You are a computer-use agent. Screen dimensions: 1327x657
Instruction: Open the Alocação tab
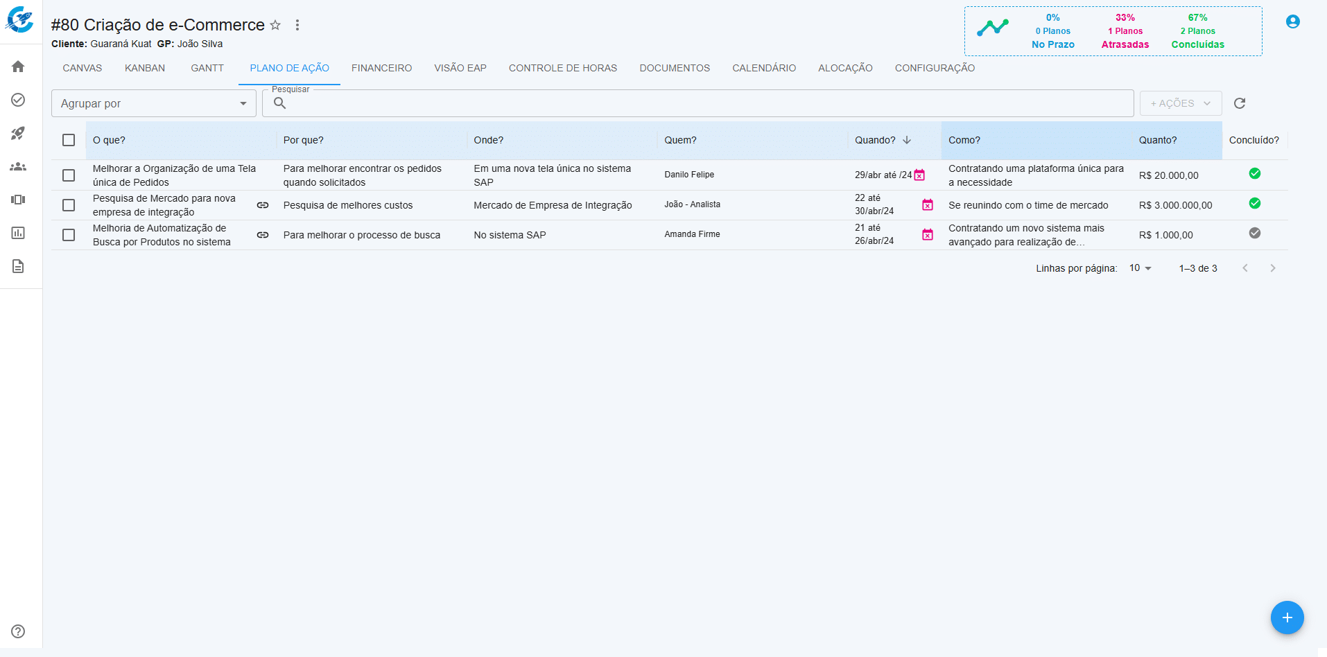[845, 68]
